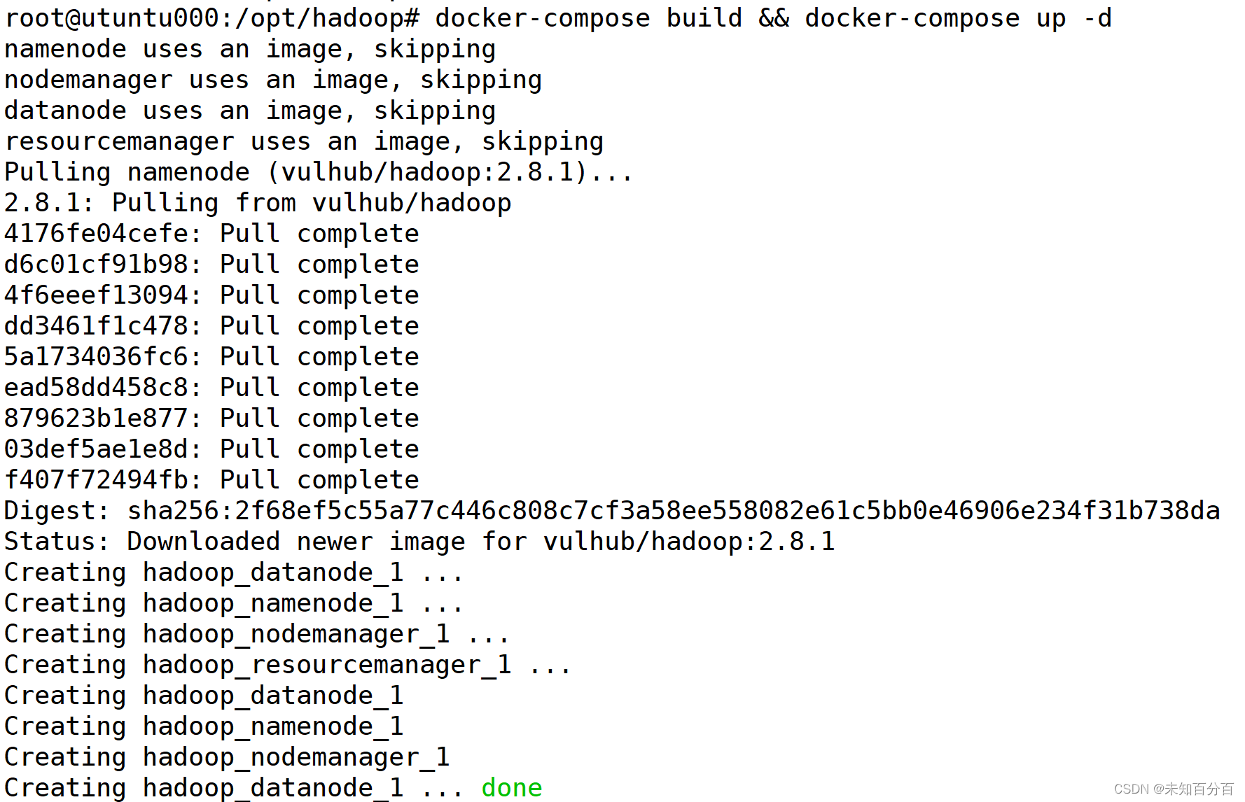The width and height of the screenshot is (1245, 802).
Task: Click layer ID 4176fe04cefe
Action: [97, 234]
